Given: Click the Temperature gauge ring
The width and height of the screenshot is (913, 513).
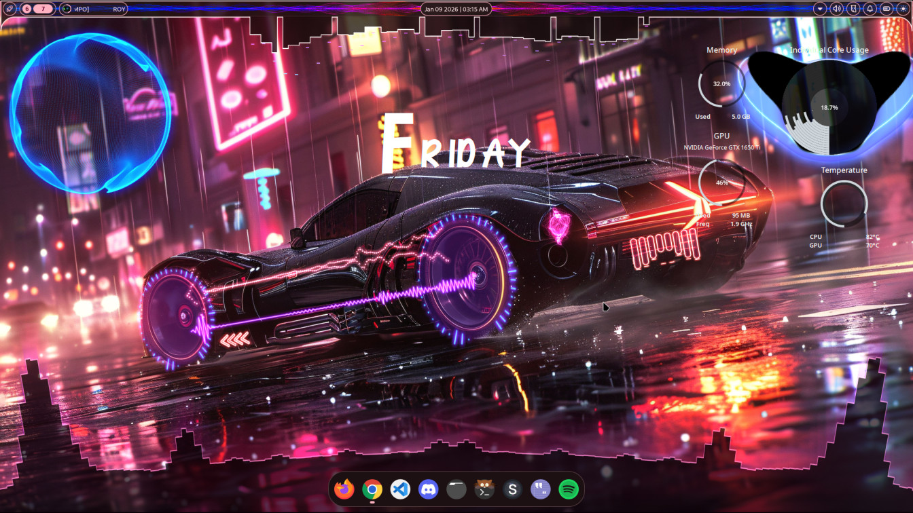Looking at the screenshot, I should coord(844,204).
